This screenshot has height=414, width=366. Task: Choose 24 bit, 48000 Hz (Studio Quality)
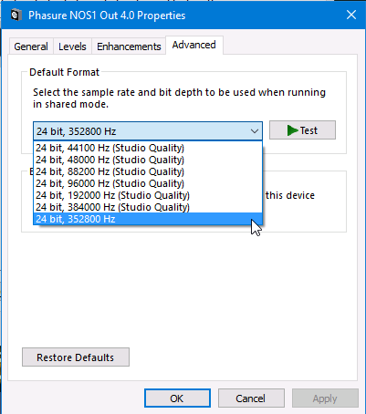coord(148,160)
